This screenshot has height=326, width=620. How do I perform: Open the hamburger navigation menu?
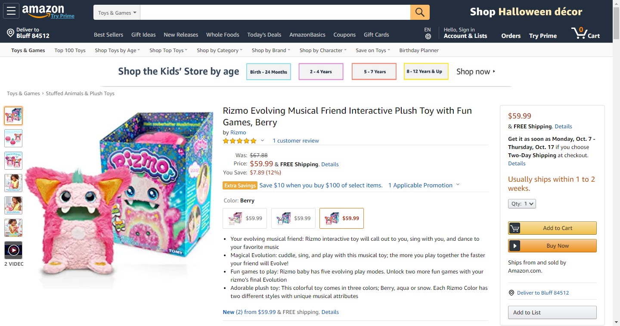[11, 11]
